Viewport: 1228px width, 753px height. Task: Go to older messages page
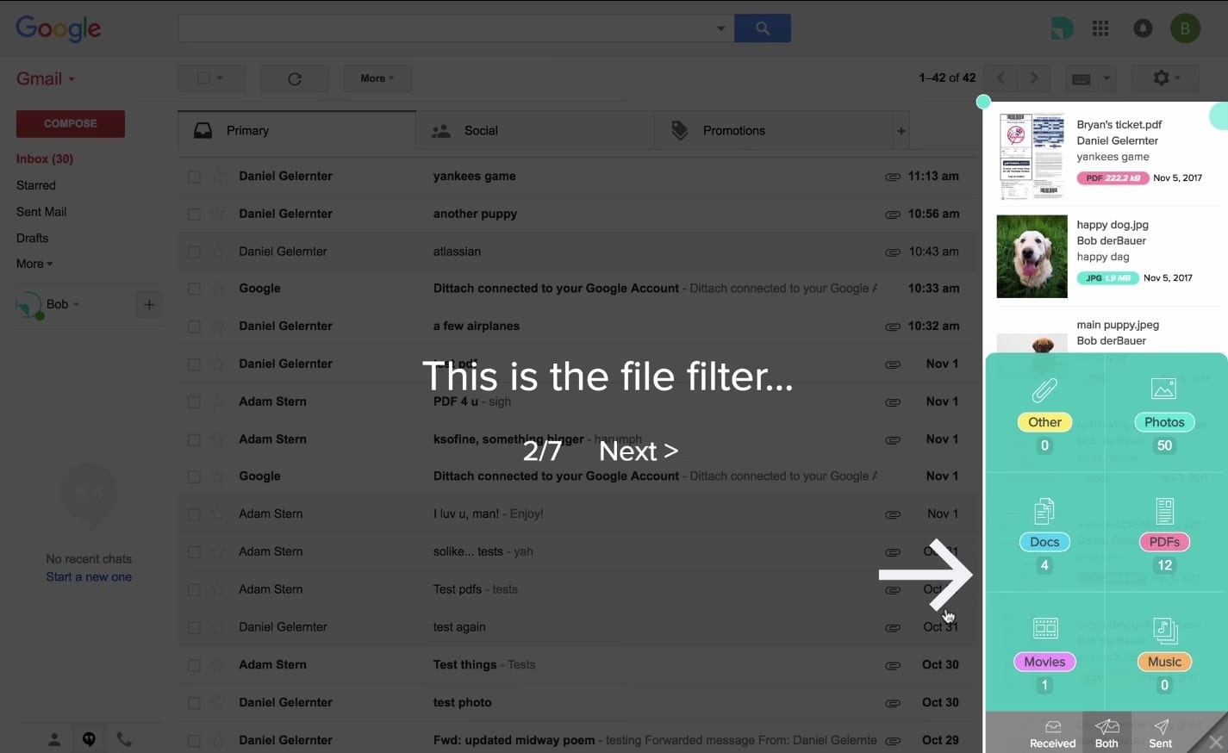coord(1034,78)
